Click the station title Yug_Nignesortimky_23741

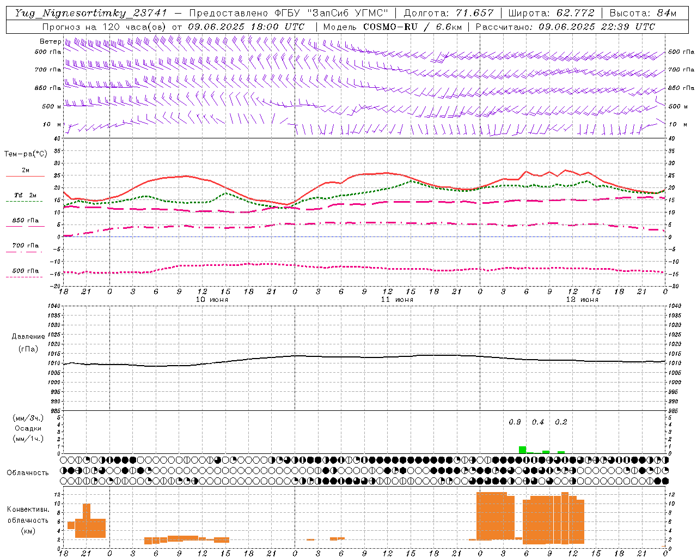(x=91, y=13)
